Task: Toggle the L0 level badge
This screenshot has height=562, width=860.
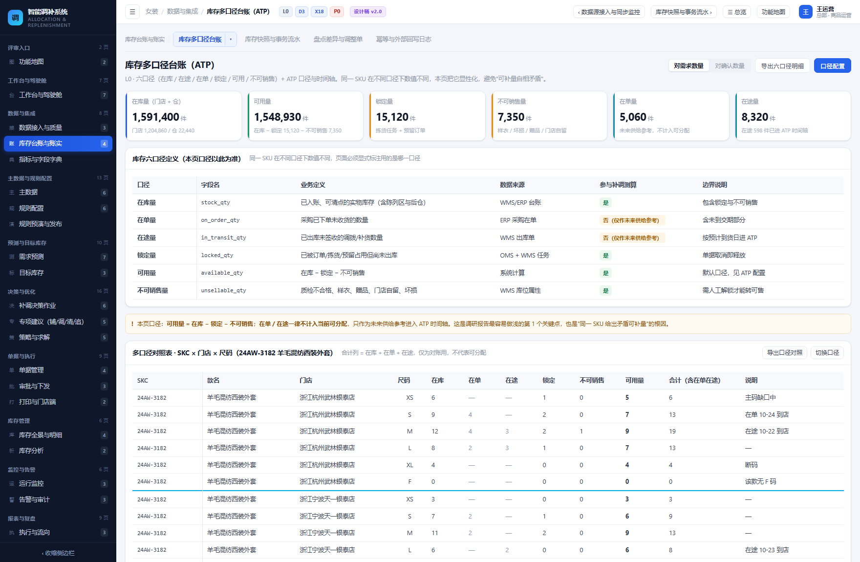Action: pos(285,12)
